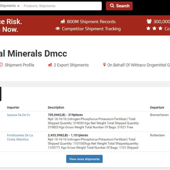
Task: Click the Description column header
Action: pos(56,107)
